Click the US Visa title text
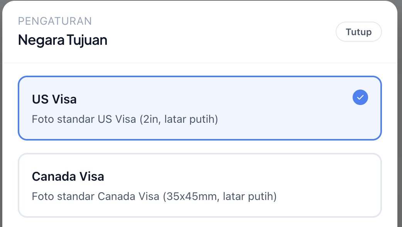The height and width of the screenshot is (227, 402). (x=54, y=99)
